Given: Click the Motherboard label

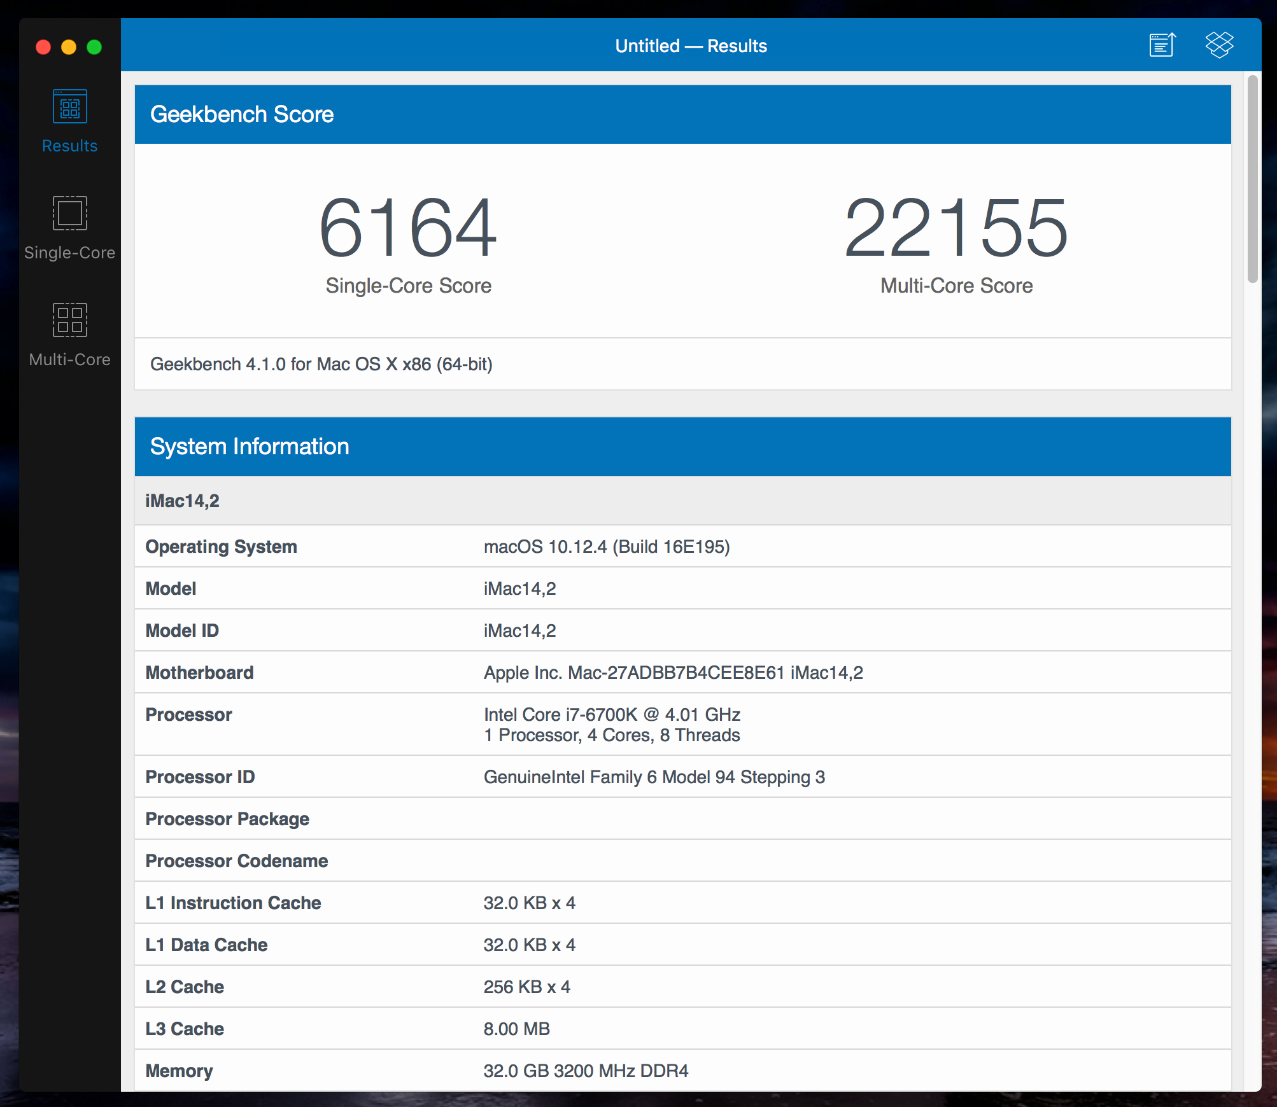Looking at the screenshot, I should coord(199,672).
